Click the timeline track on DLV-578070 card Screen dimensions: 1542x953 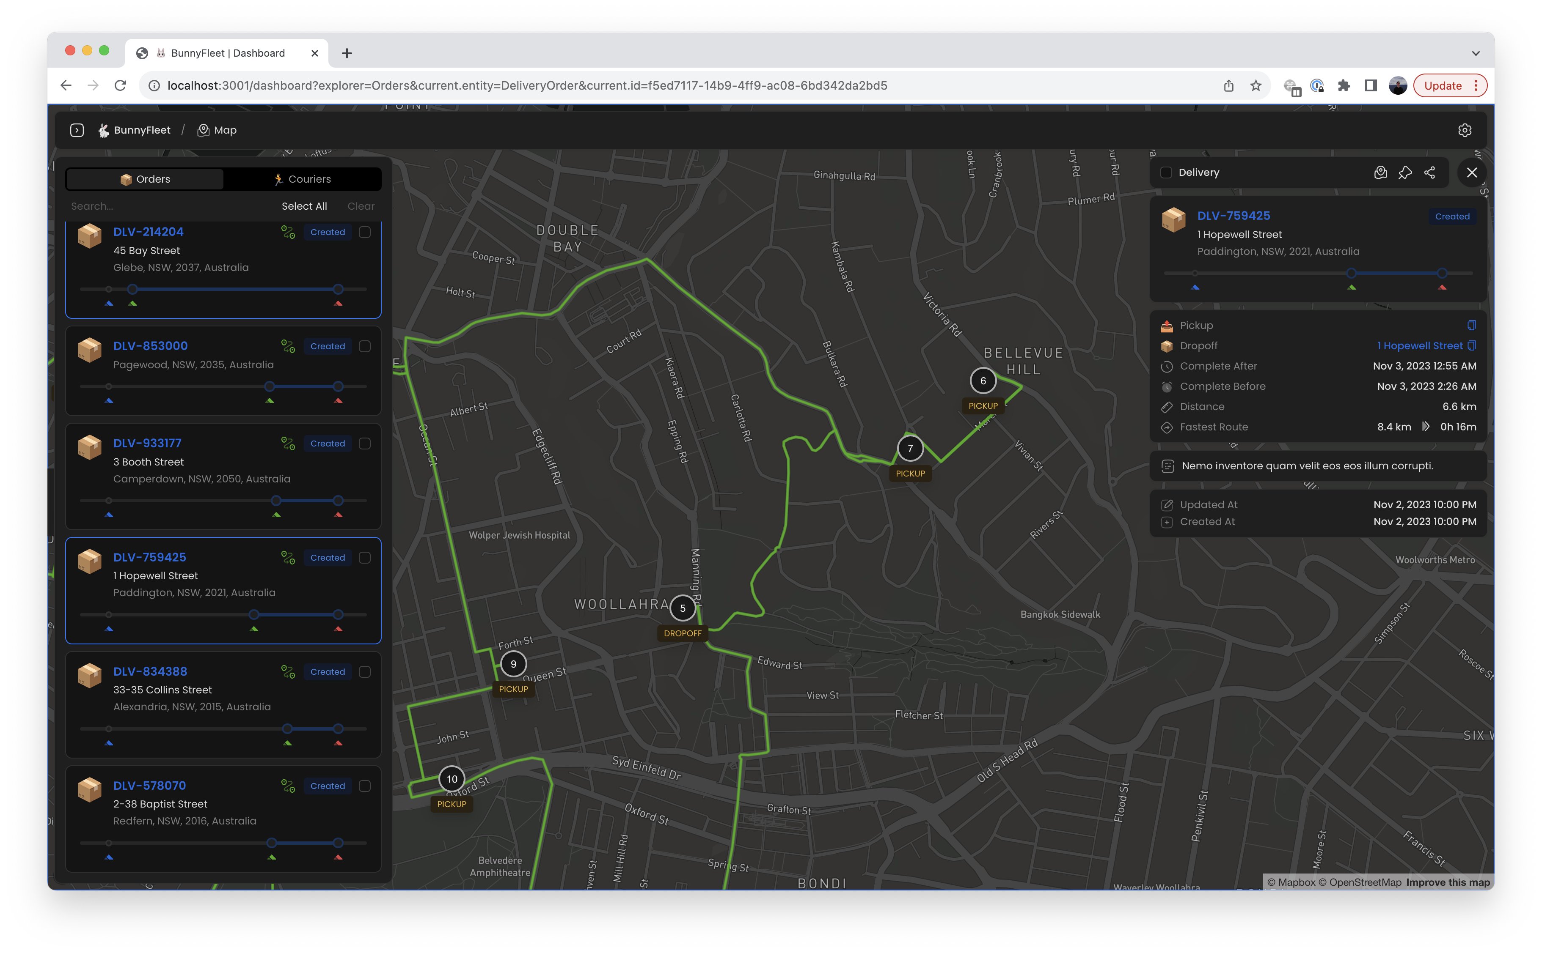(x=223, y=843)
